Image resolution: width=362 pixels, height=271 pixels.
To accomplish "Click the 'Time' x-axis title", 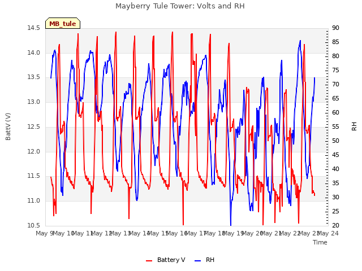I will 320,242.
